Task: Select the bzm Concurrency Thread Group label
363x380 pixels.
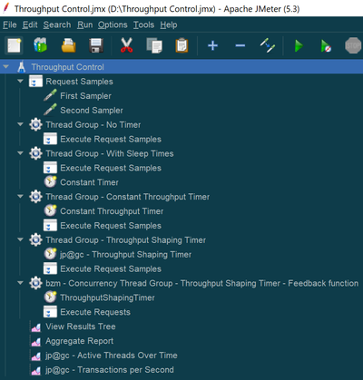Action: pyautogui.click(x=201, y=283)
